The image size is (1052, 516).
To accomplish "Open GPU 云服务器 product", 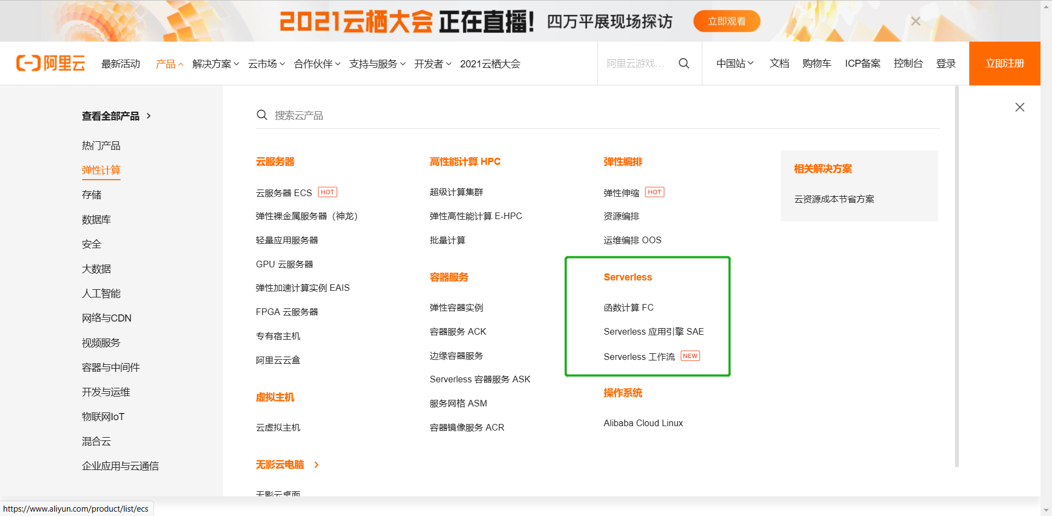I will pyautogui.click(x=284, y=265).
